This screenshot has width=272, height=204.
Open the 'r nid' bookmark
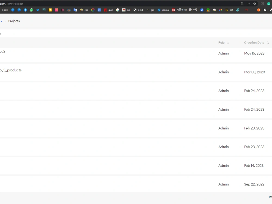click(138, 10)
